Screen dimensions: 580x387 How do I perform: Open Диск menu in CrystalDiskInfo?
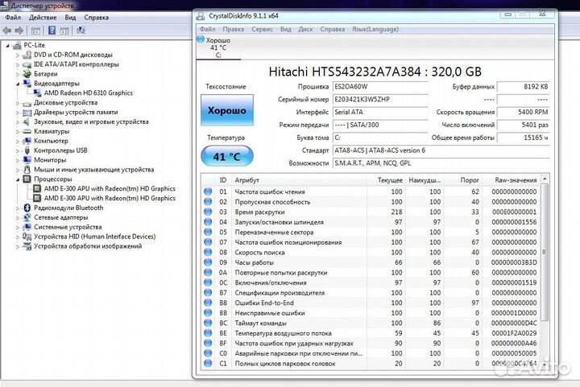(305, 29)
